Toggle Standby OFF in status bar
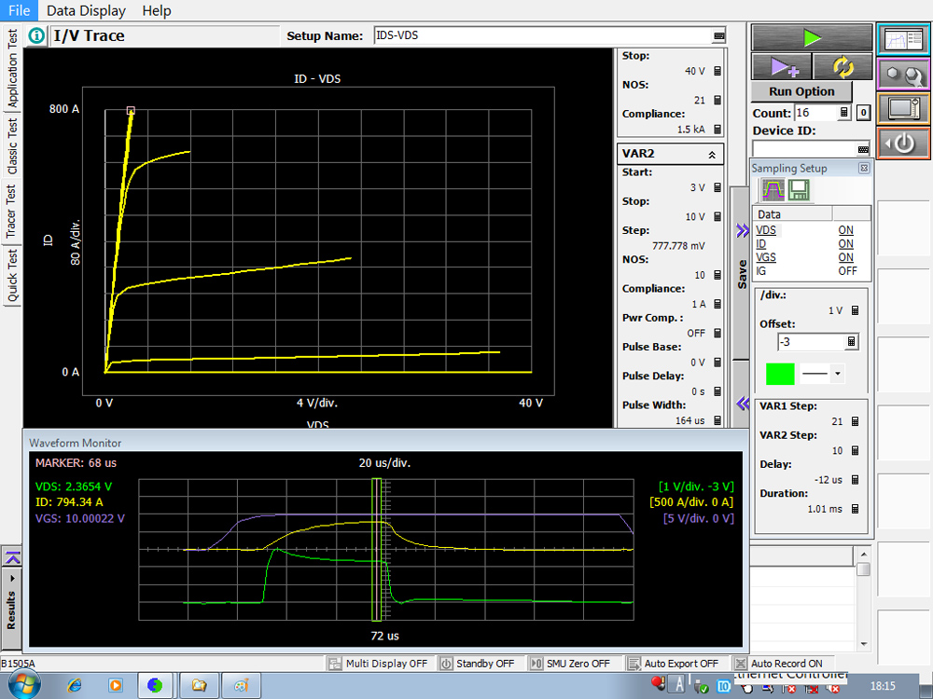Image resolution: width=933 pixels, height=699 pixels. [478, 664]
